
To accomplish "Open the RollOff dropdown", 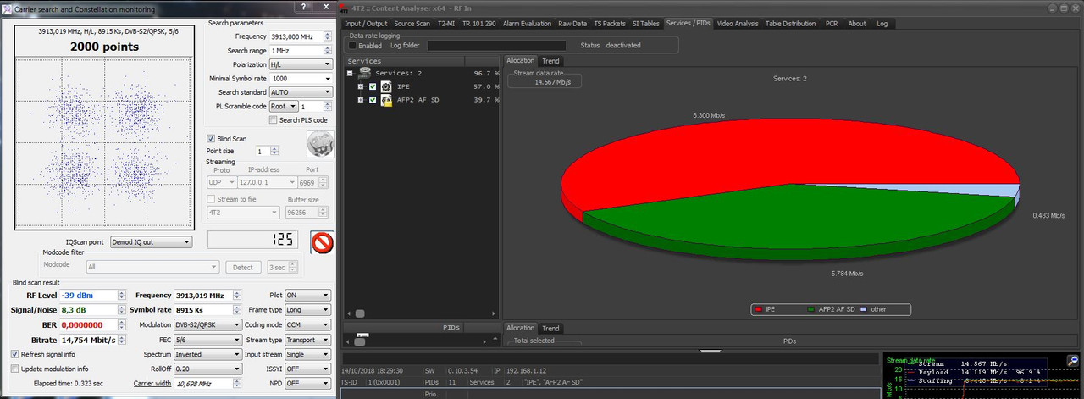I will tap(206, 369).
